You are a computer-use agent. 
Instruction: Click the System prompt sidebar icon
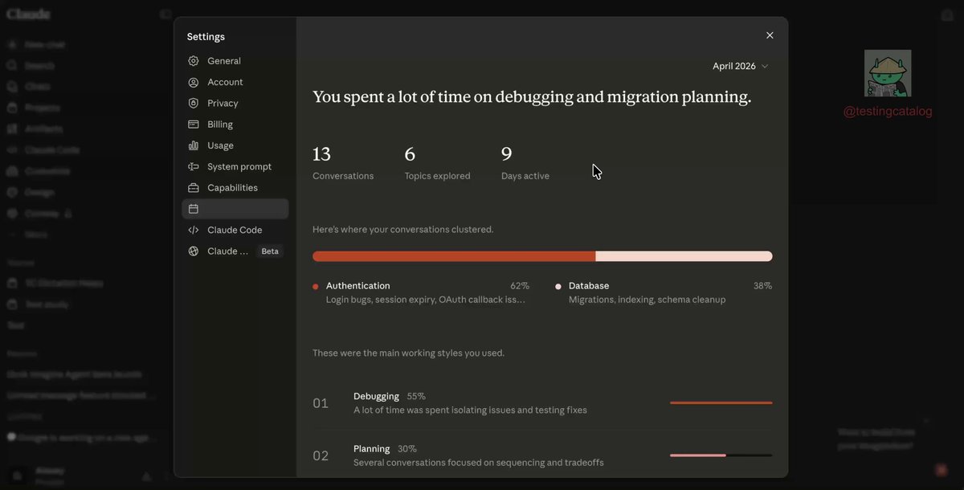pos(194,166)
